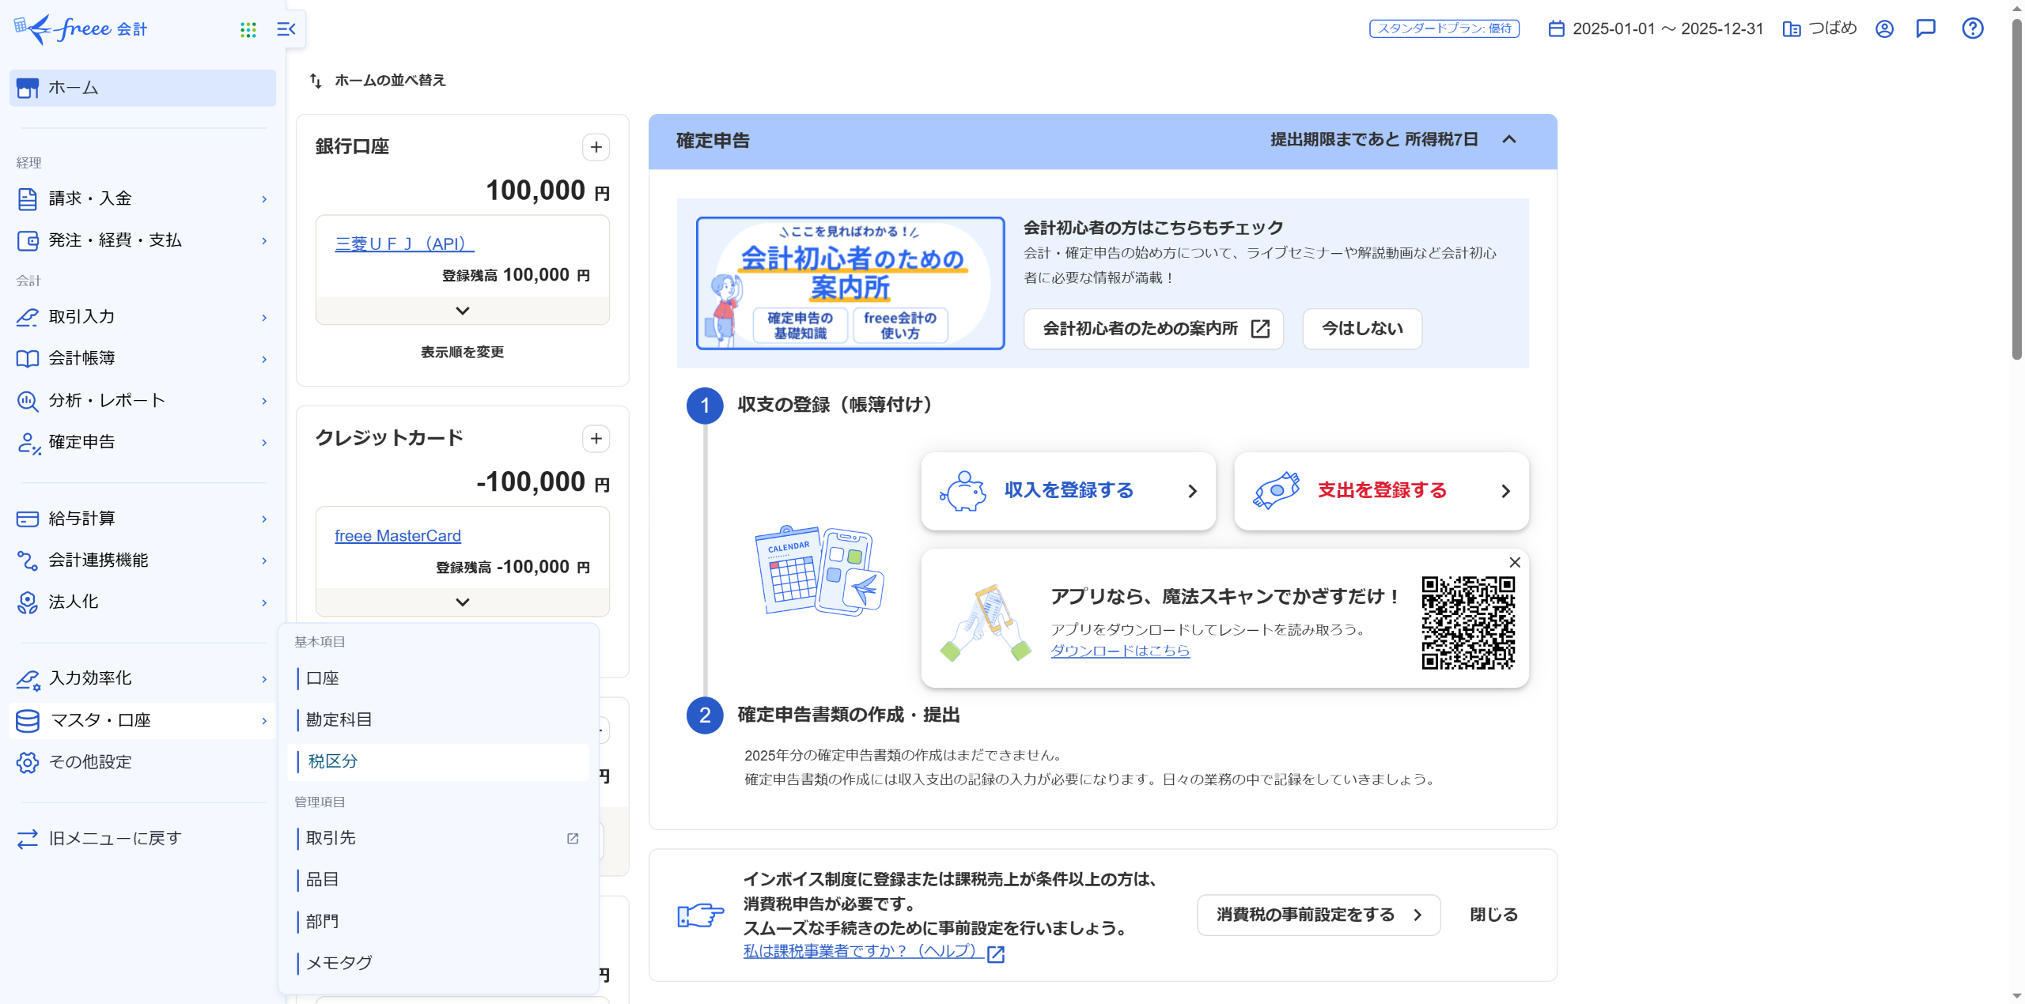The width and height of the screenshot is (2025, 1004).
Task: Open the ダウンロードはこちら link
Action: click(1119, 651)
